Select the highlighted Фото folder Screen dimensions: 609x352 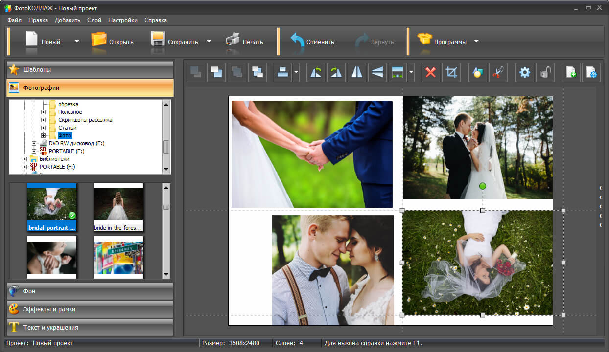[65, 135]
